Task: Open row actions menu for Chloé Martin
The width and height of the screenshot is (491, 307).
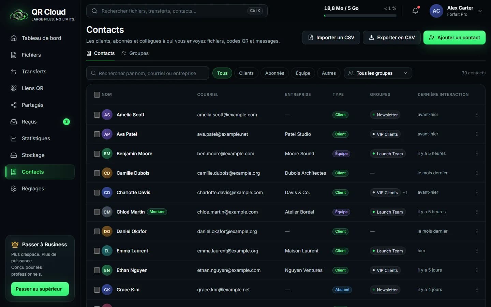Action: click(x=477, y=212)
